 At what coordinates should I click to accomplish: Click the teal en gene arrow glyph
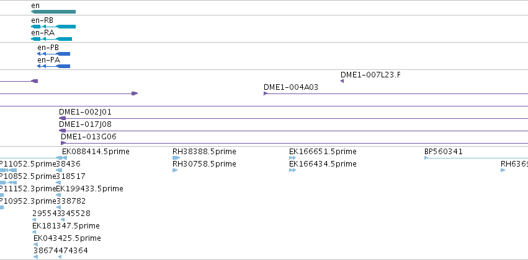click(53, 12)
